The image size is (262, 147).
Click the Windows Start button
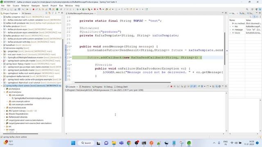click(x=73, y=143)
